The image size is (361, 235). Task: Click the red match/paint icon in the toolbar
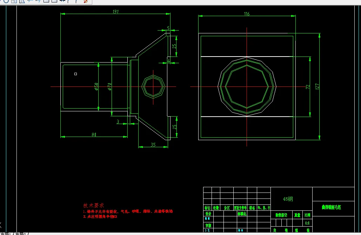coord(85,1)
